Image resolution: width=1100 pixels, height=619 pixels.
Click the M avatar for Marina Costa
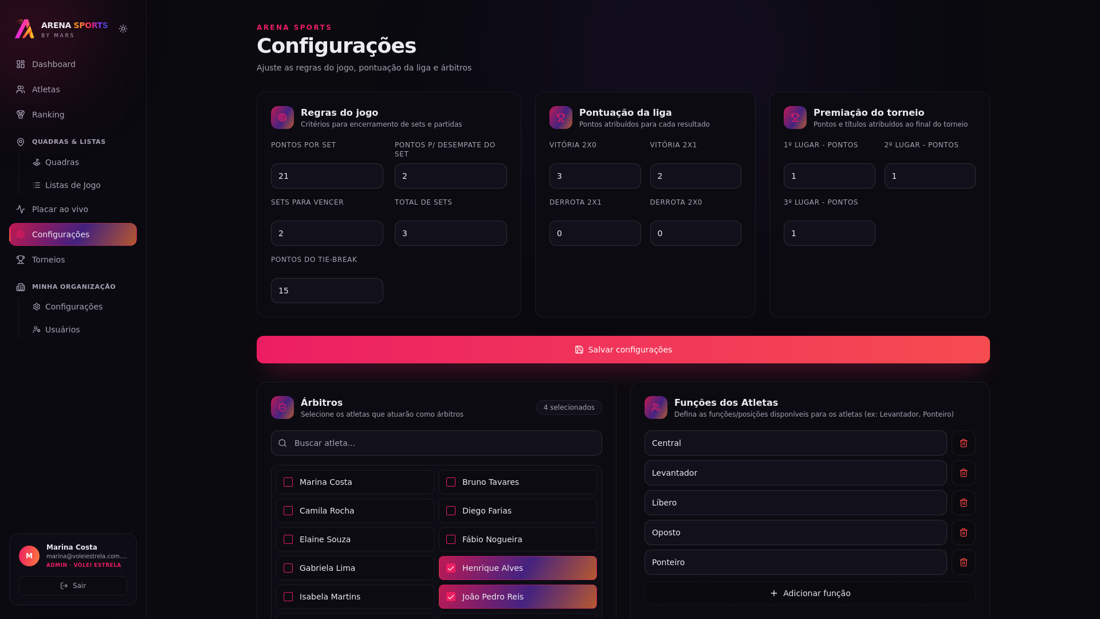click(29, 556)
